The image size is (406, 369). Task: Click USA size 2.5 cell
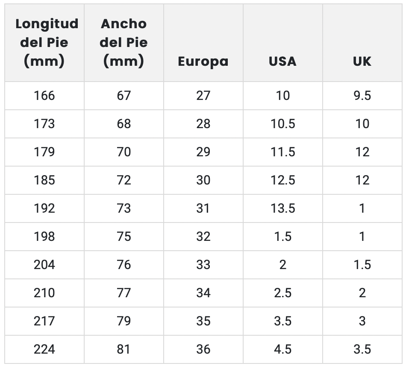282,293
